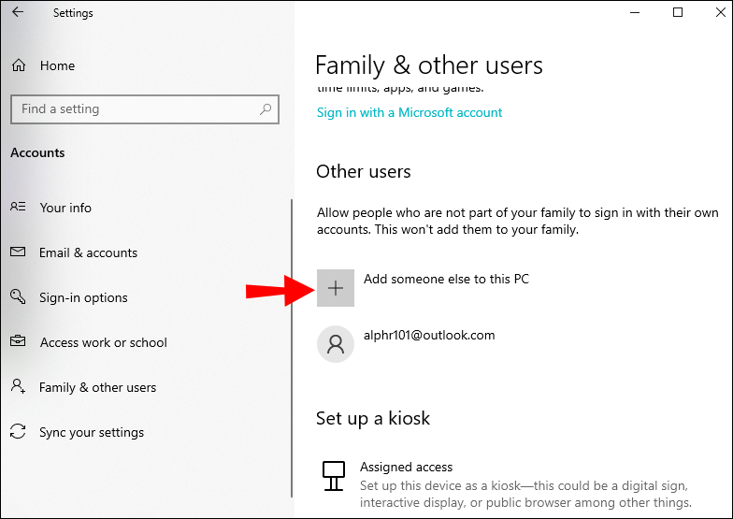The width and height of the screenshot is (733, 519).
Task: Click the Sign-in options key icon
Action: [18, 297]
